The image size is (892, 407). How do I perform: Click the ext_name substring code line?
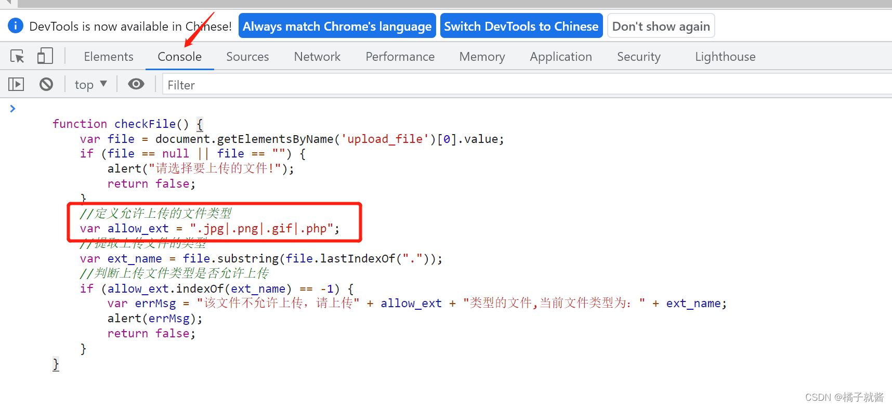(261, 258)
